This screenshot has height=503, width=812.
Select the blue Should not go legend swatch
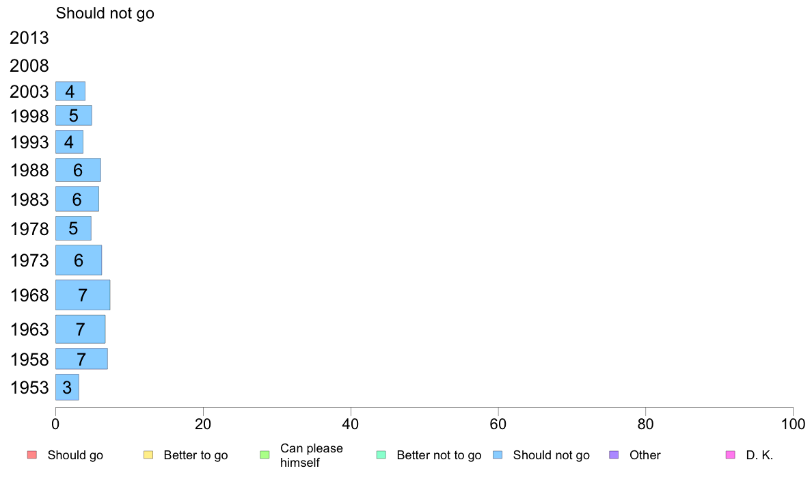click(498, 455)
